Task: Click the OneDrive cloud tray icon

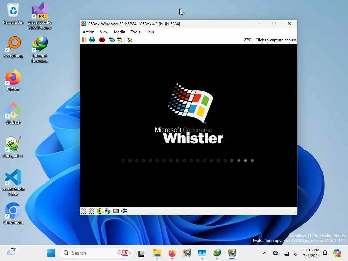Action: point(275,253)
